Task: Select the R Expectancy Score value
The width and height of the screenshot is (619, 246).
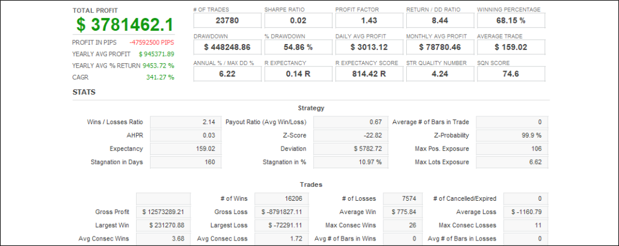Action: (369, 74)
